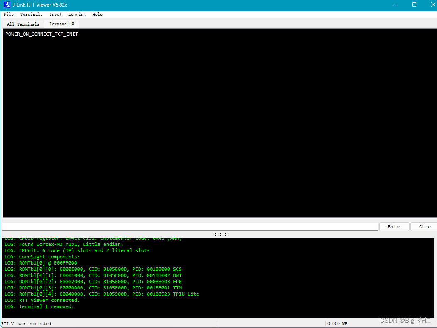Click POWER_ON_CONNECT_TCP_INIT output line
Screen dimensions: 437x328
42,34
